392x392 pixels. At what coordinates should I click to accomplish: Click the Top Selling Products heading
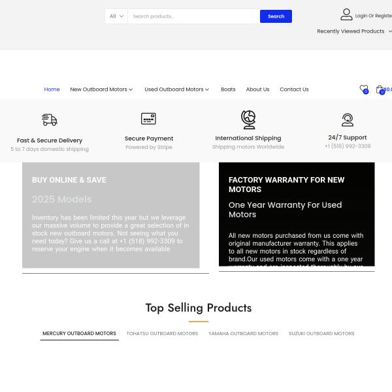click(199, 308)
